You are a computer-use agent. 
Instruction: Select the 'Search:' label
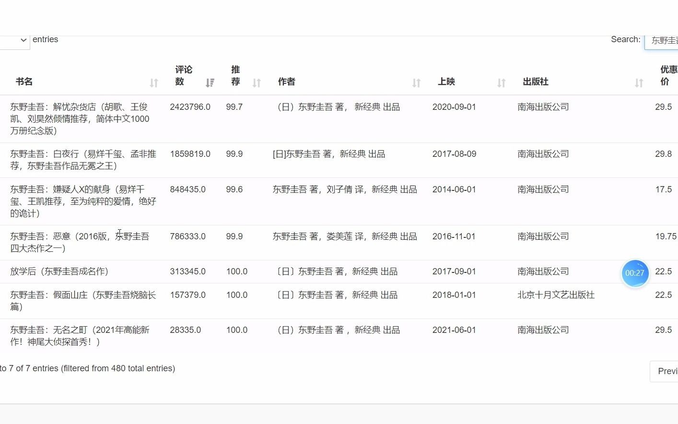pyautogui.click(x=626, y=39)
